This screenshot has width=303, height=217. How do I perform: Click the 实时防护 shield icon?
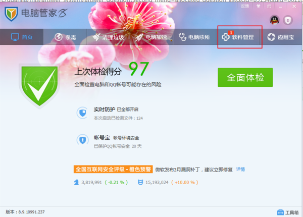pos(83,113)
